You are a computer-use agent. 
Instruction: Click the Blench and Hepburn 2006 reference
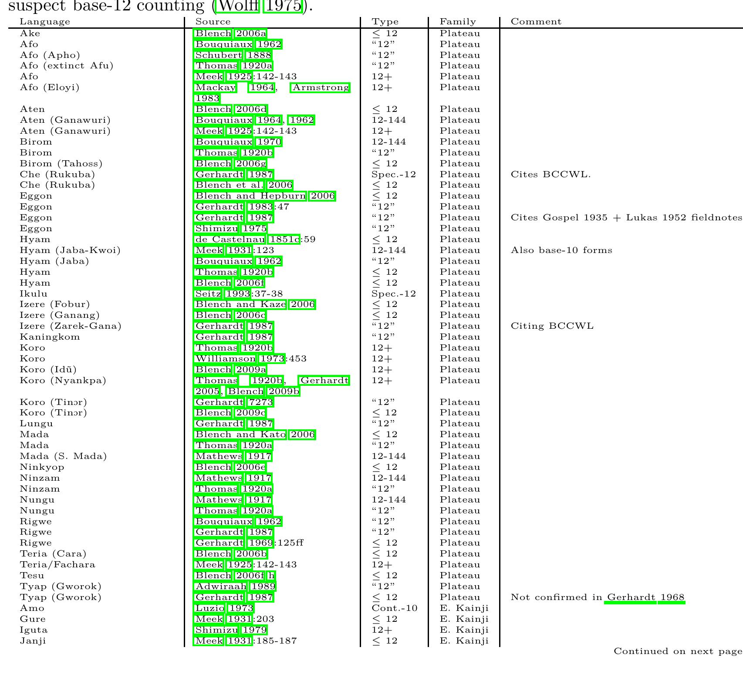265,196
